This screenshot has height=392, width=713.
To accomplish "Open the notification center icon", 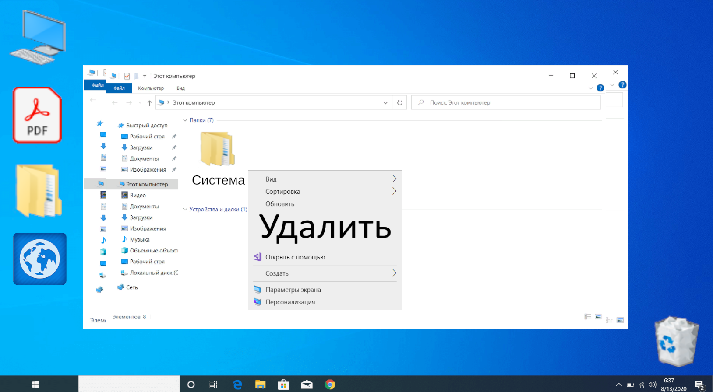I will tap(700, 385).
